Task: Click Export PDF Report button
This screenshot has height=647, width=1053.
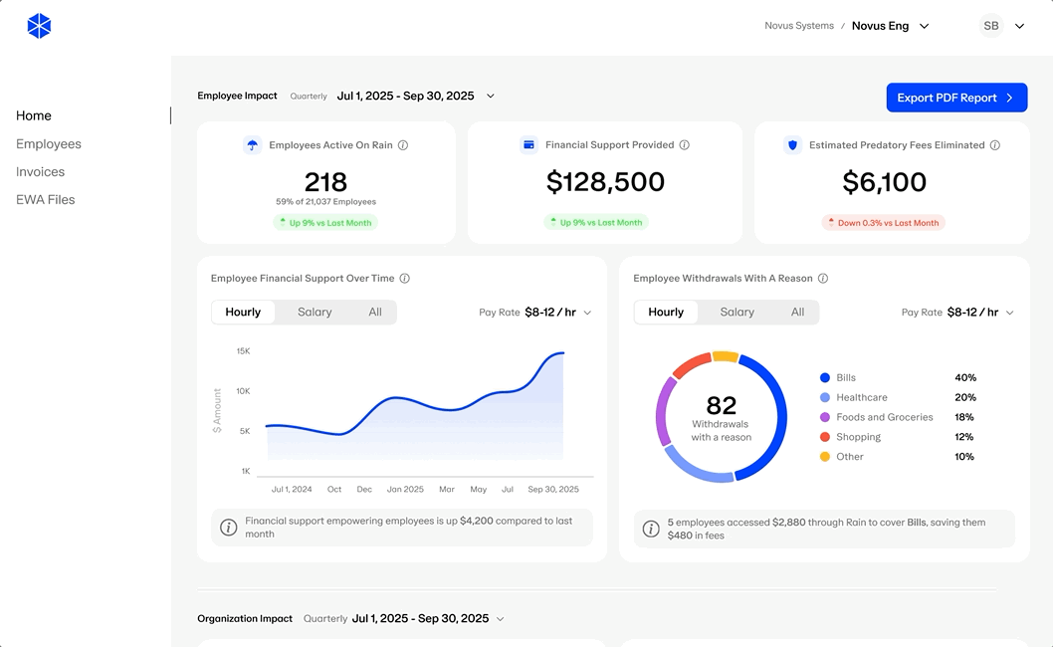Action: point(956,98)
